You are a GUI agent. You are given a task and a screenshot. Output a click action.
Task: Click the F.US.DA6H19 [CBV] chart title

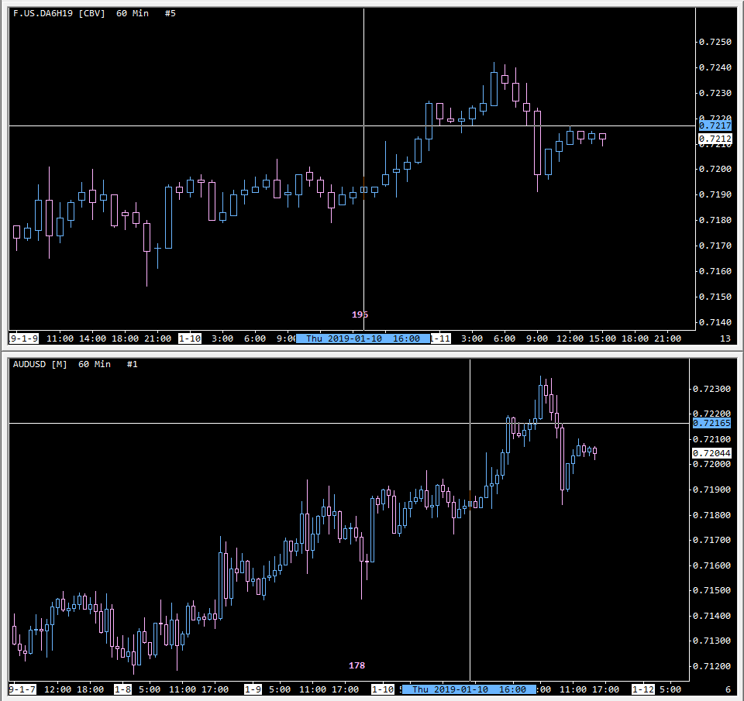[x=59, y=13]
